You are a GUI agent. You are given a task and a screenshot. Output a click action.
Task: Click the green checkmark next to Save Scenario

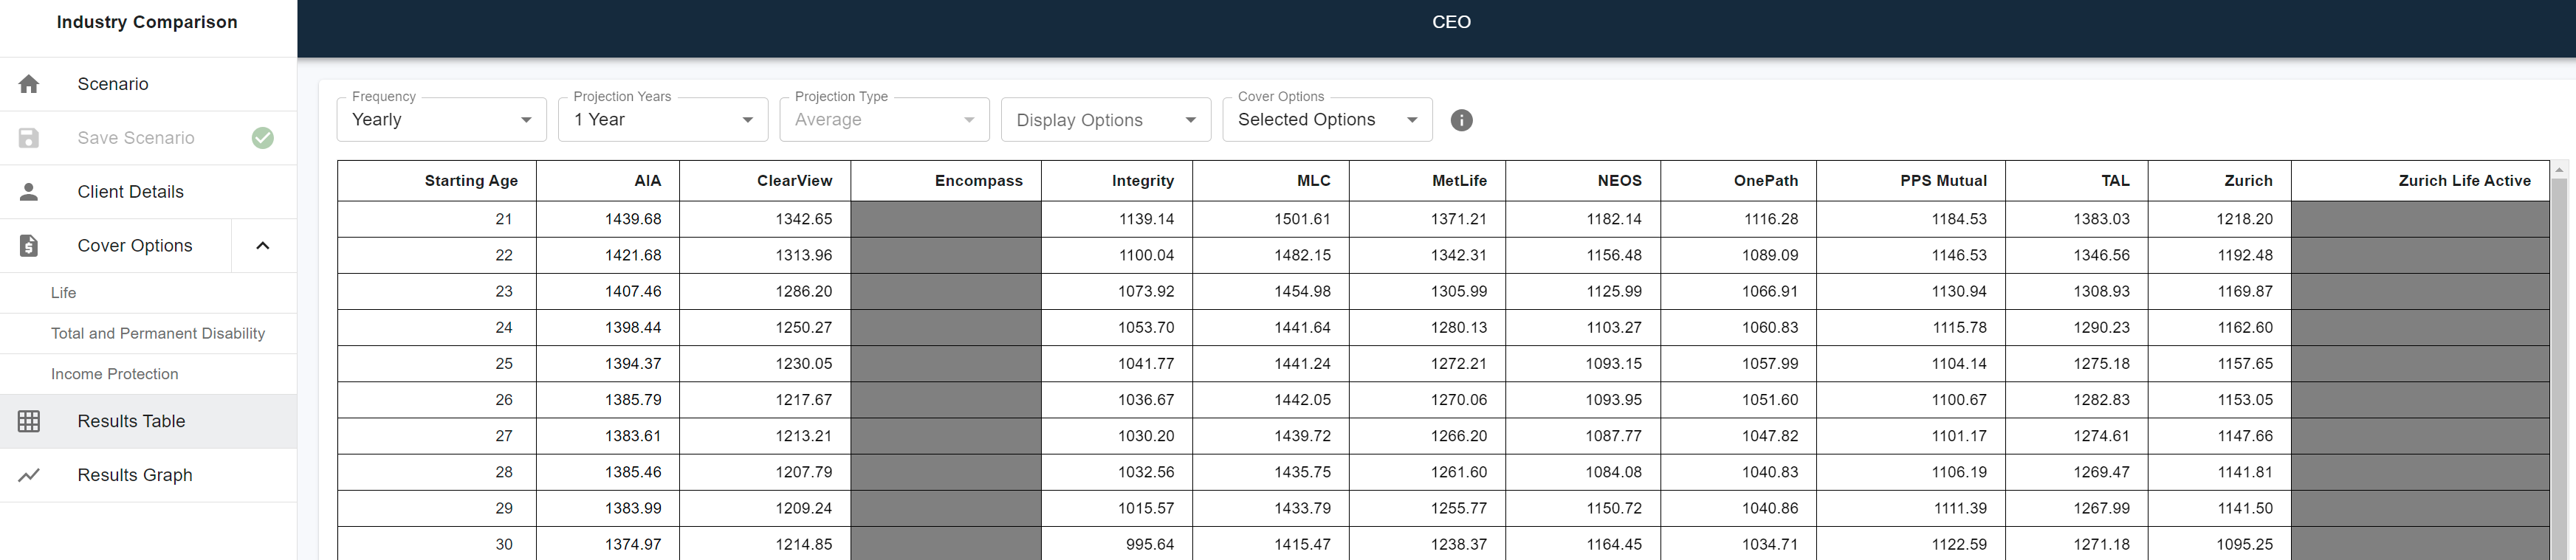(x=263, y=138)
